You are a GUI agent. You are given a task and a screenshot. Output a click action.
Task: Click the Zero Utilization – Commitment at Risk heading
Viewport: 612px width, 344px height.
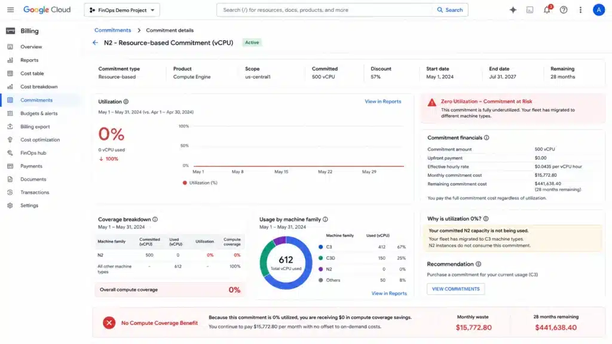pyautogui.click(x=486, y=102)
